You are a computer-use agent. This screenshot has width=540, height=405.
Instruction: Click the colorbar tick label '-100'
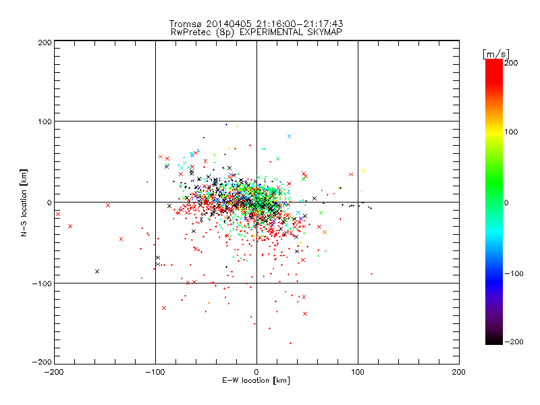click(514, 274)
